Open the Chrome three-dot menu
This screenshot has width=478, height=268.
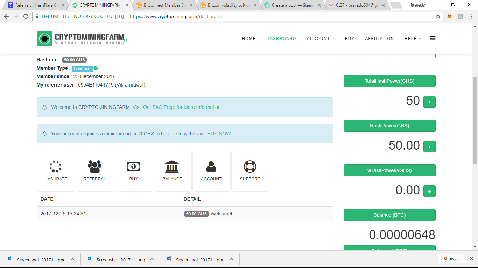[471, 16]
